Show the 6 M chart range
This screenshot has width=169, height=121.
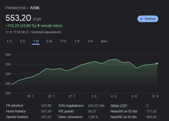point(49,41)
